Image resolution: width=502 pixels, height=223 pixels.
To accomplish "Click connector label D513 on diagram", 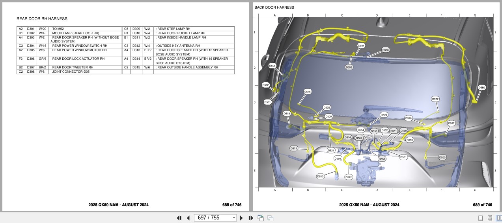I will (320, 176).
